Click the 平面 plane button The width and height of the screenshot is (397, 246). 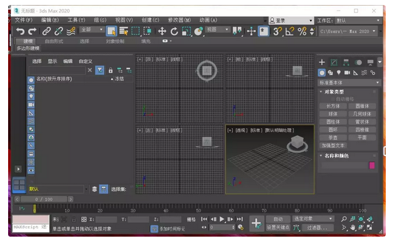click(x=362, y=137)
